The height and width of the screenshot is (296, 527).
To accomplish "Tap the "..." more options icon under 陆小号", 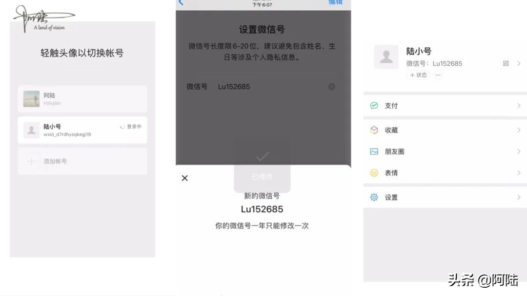I will pos(438,75).
